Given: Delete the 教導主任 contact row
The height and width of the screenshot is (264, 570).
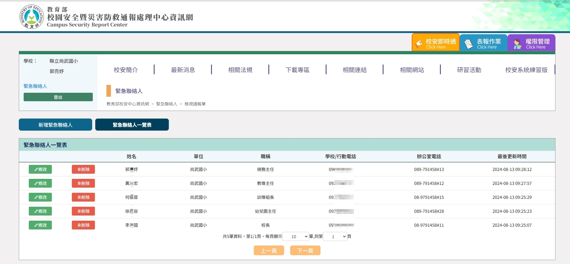Looking at the screenshot, I should pos(83,183).
